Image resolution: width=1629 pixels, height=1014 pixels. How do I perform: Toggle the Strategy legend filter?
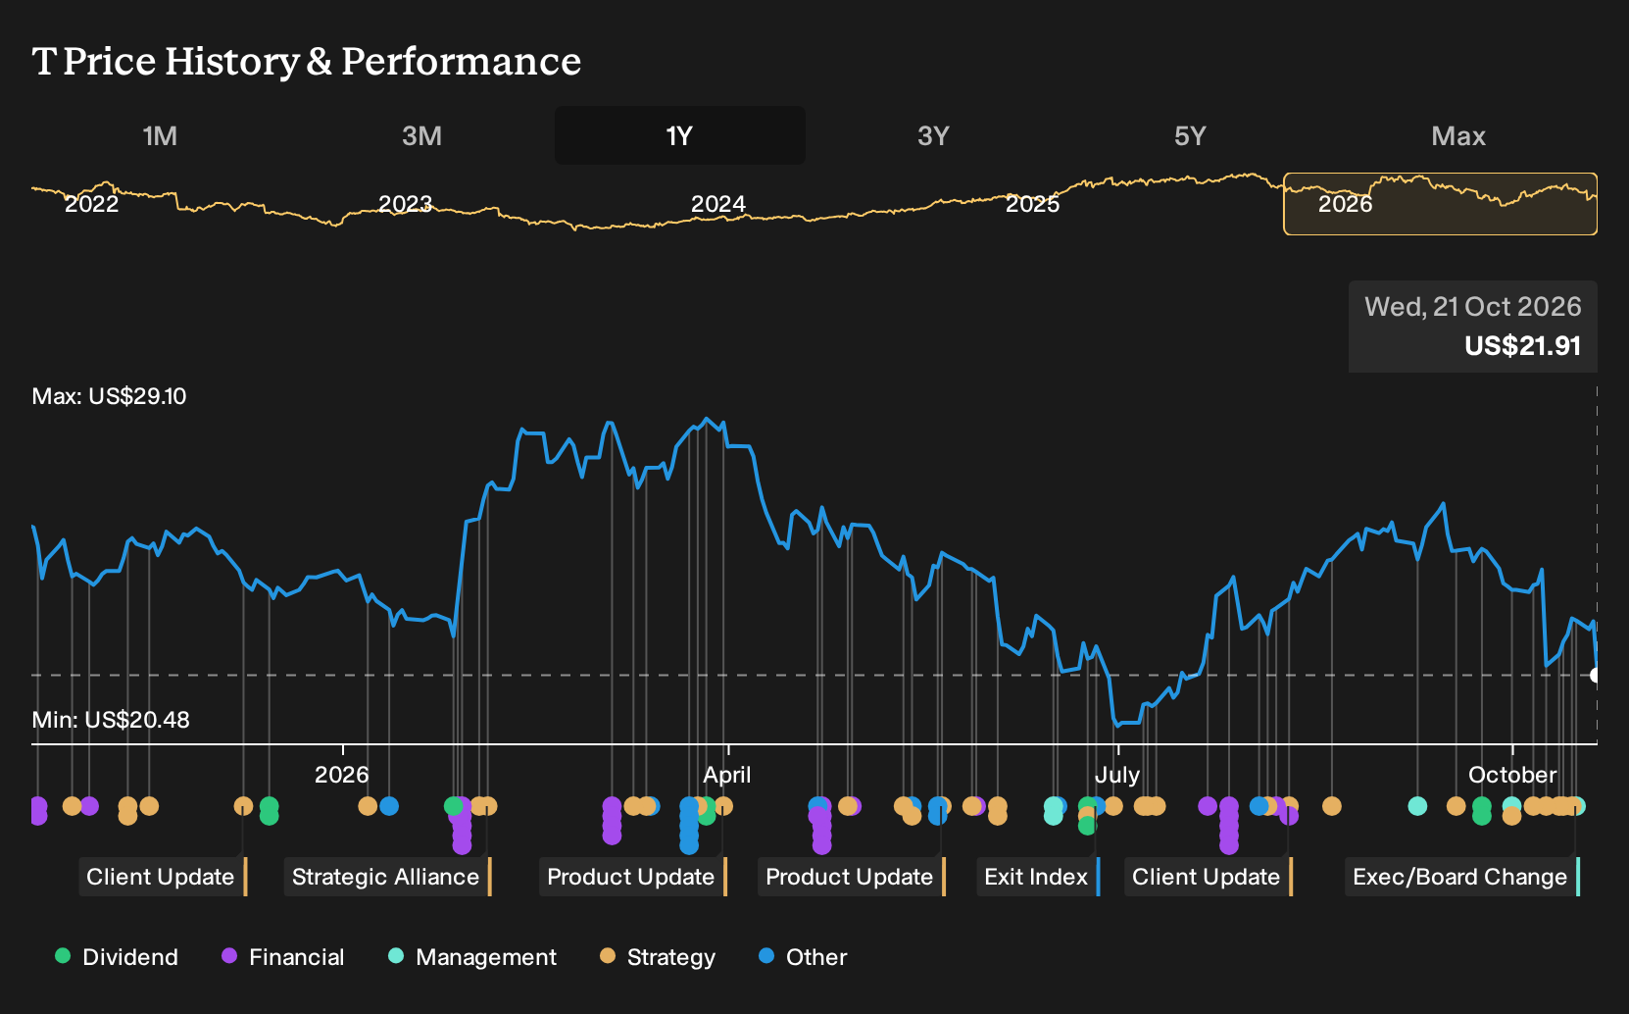657,957
